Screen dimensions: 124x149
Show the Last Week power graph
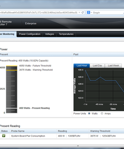(x=113, y=66)
